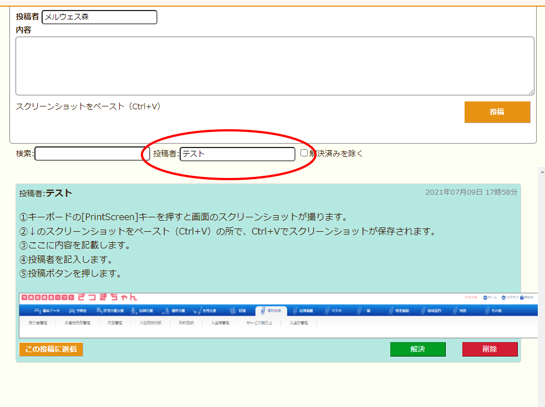The height and width of the screenshot is (407, 545).
Task: Click the scroll-up arrow on the right scrollbar
Action: (541, 172)
